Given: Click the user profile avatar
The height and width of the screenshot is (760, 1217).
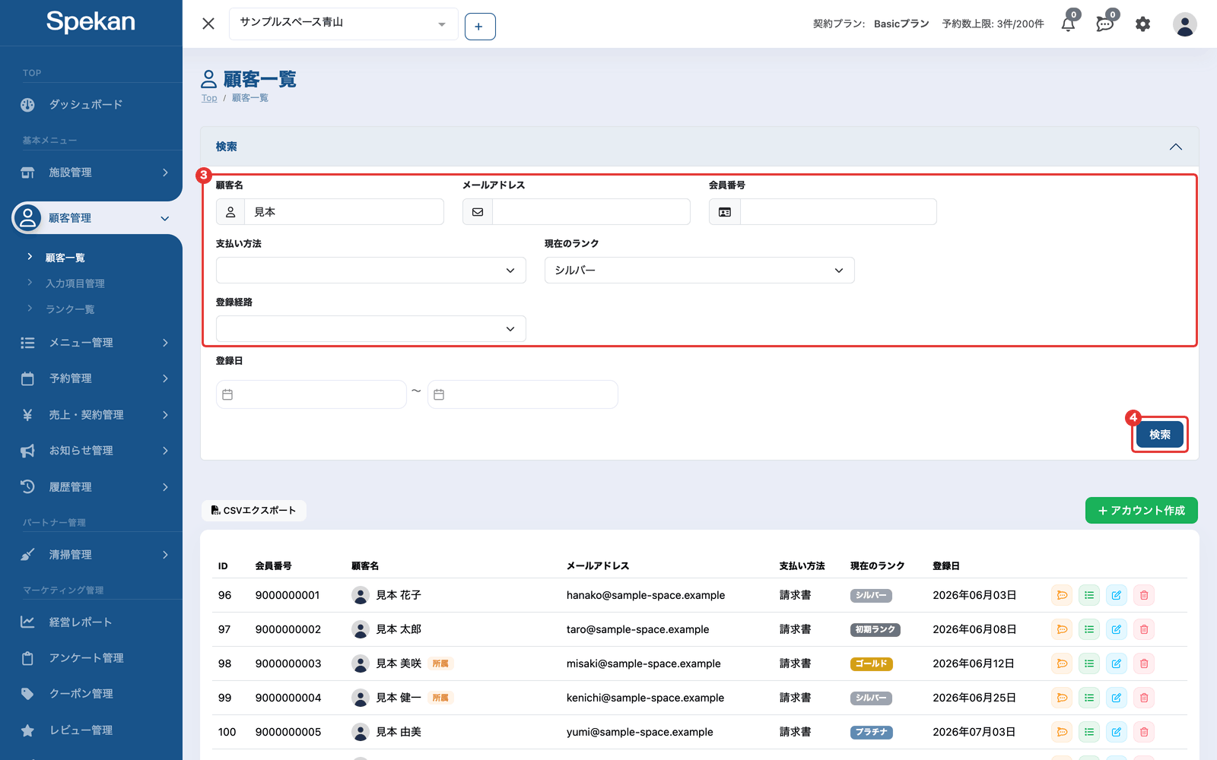Looking at the screenshot, I should (1184, 24).
